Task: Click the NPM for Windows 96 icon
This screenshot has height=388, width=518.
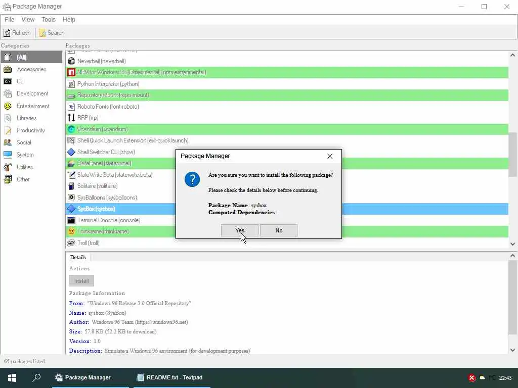Action: [x=71, y=72]
